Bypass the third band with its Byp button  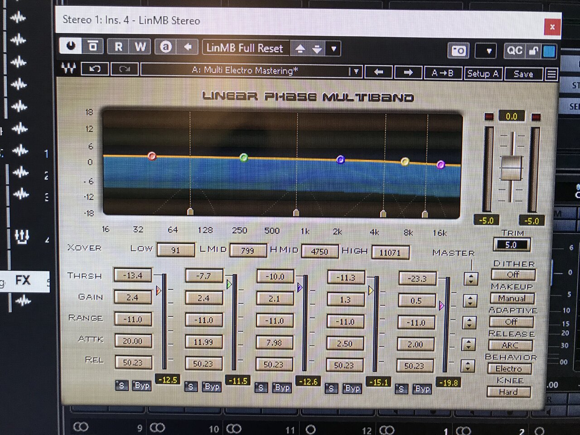(x=282, y=387)
